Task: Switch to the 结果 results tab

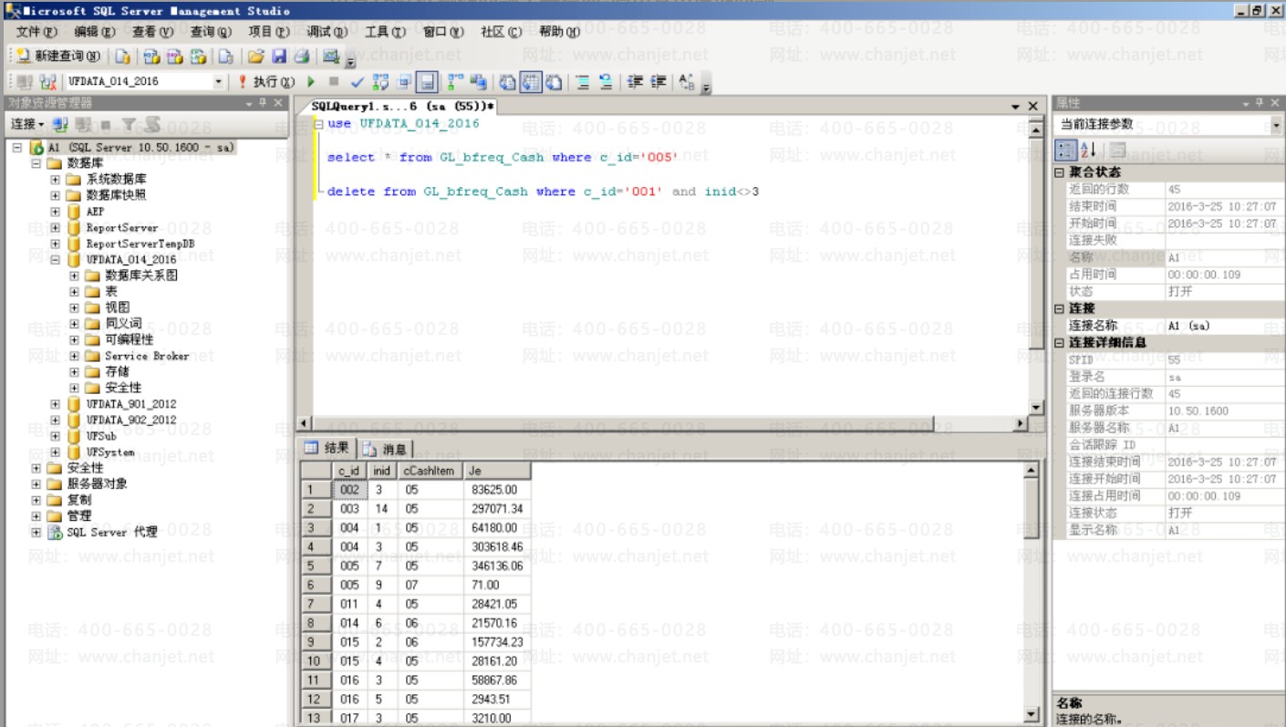Action: click(327, 448)
